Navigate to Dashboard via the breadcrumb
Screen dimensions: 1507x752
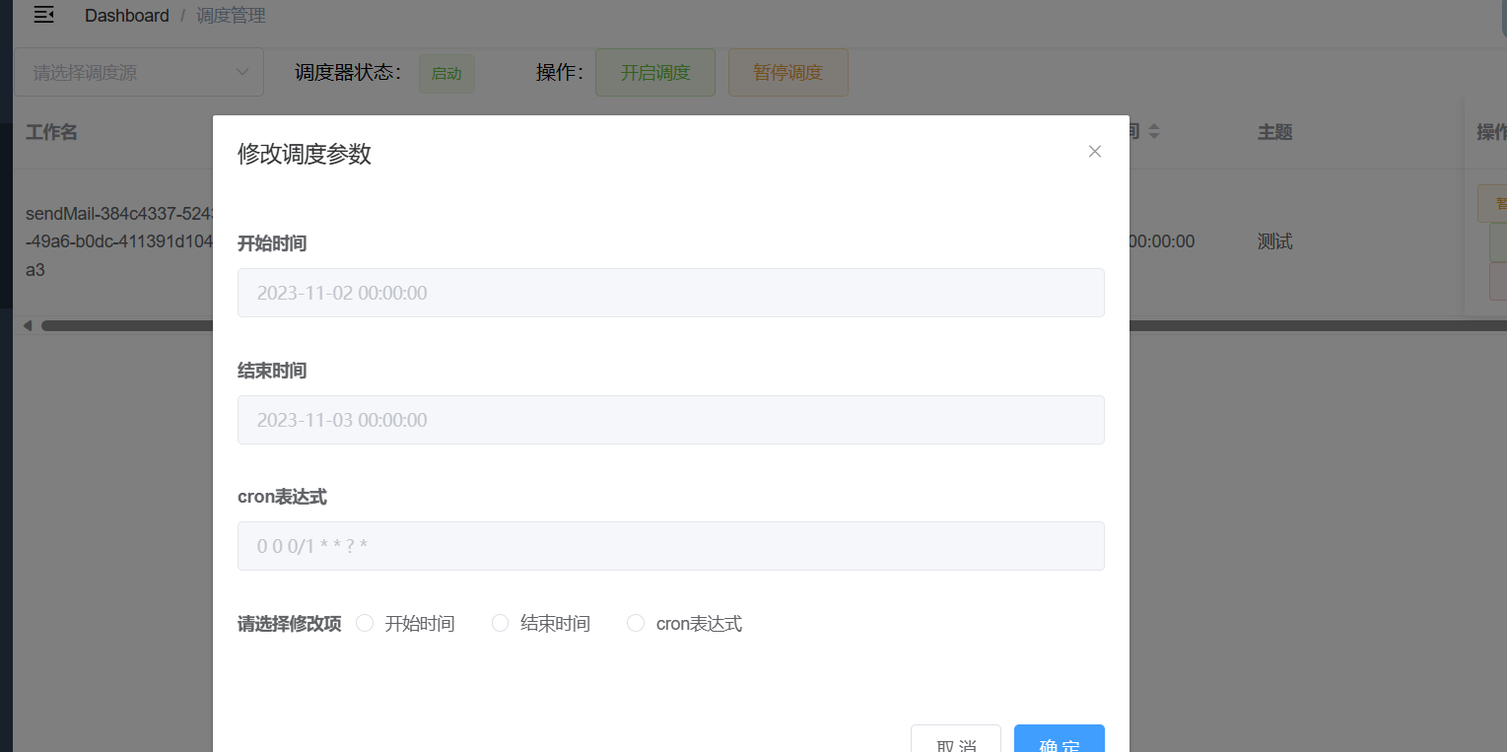(127, 15)
